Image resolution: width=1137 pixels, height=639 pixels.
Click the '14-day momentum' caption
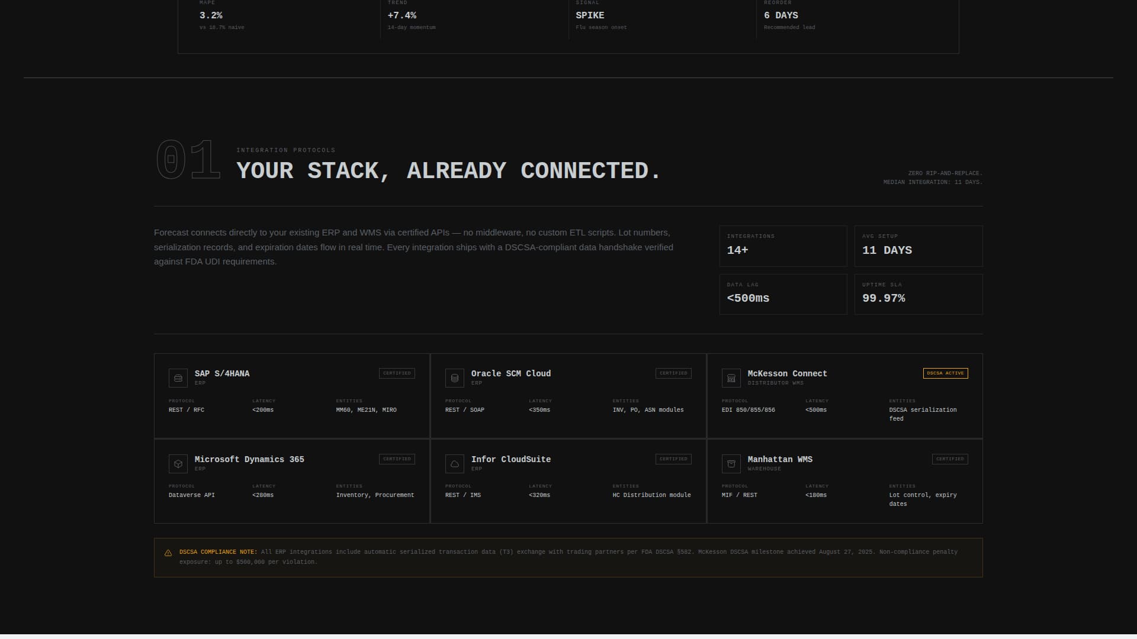tap(412, 28)
